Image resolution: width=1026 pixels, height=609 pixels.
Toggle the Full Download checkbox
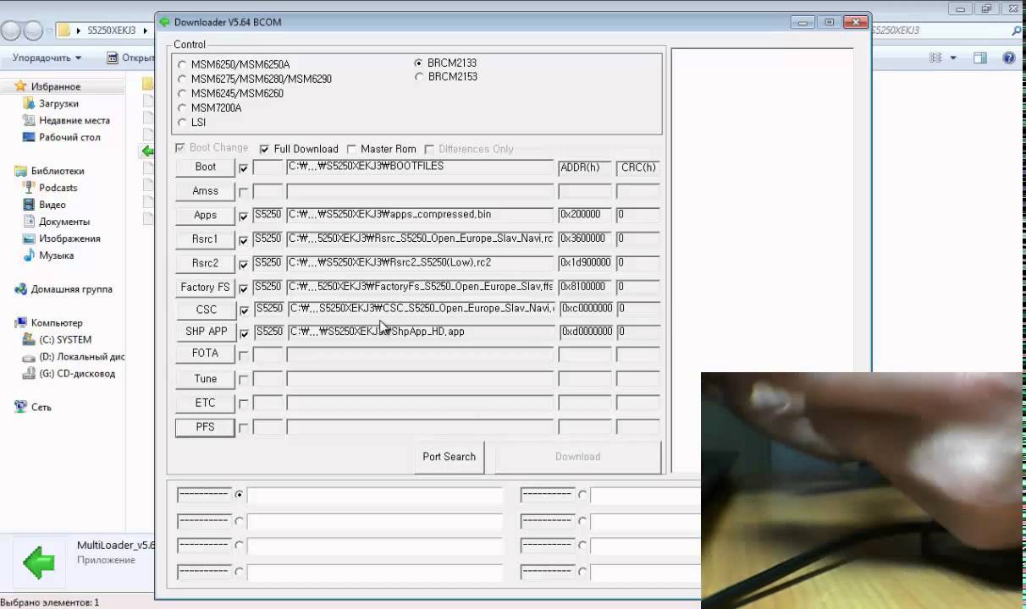264,149
